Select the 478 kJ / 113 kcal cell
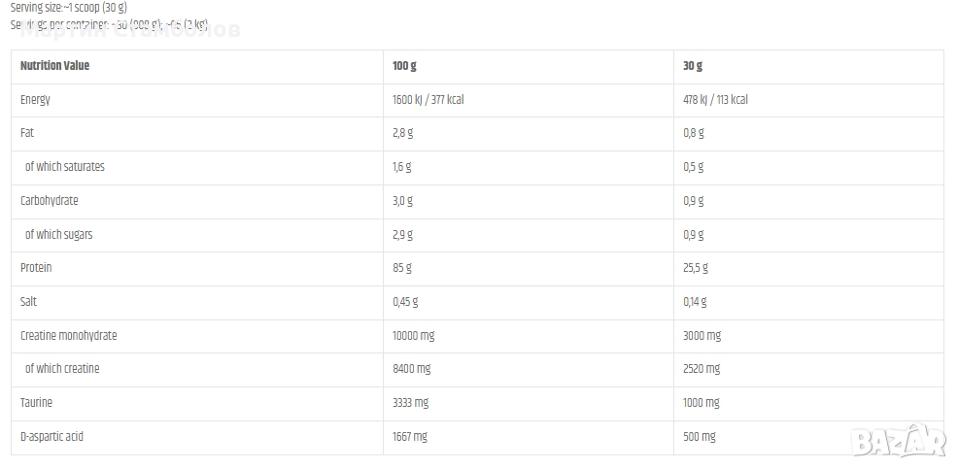Image resolution: width=958 pixels, height=469 pixels. [715, 100]
